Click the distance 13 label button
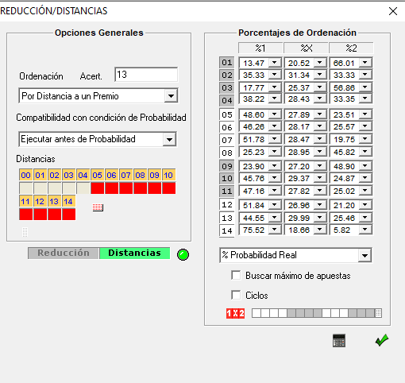 (55, 202)
